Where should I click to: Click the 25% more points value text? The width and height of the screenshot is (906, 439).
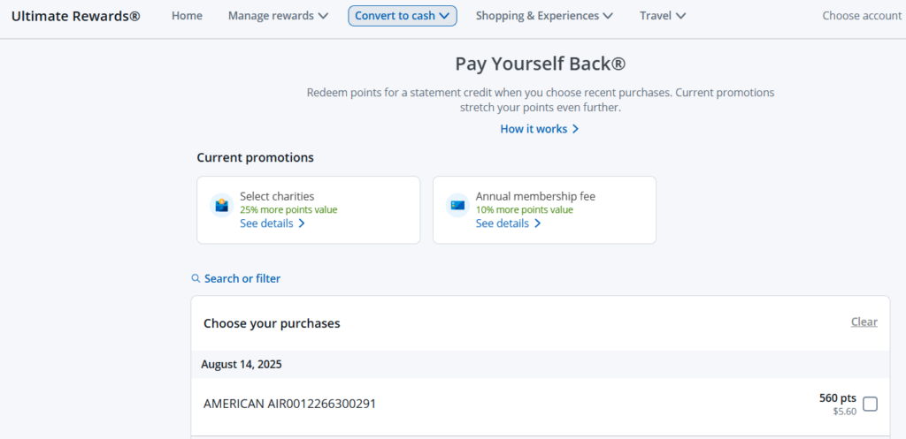pyautogui.click(x=288, y=210)
